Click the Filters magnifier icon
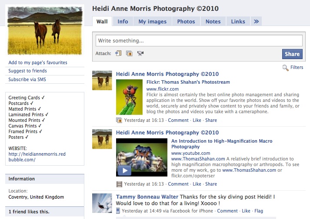The width and height of the screenshot is (310, 219). [285, 68]
